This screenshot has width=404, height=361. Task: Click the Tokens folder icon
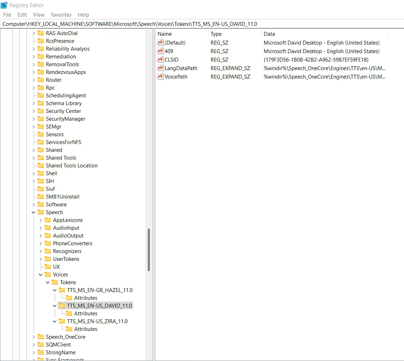[55, 282]
